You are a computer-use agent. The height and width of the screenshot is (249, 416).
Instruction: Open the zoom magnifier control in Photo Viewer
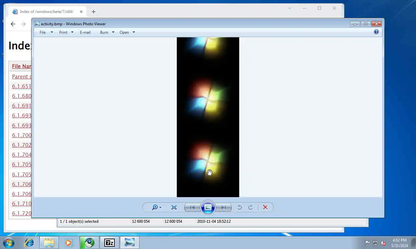[156, 207]
